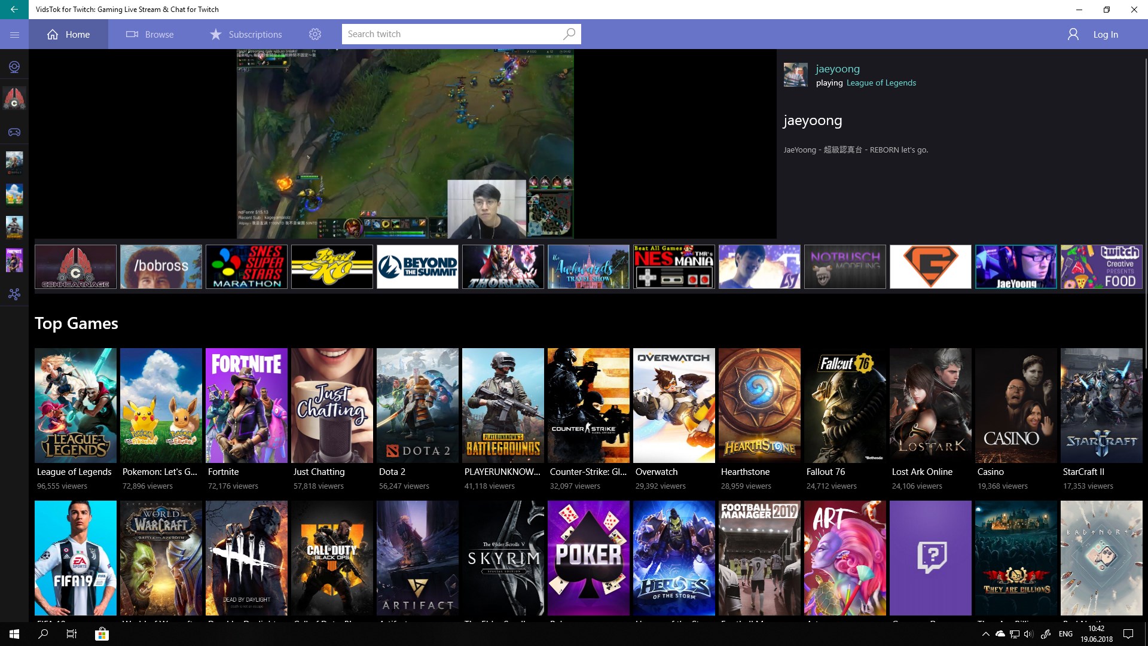Click the jaeyoong channel name link
This screenshot has width=1148, height=646.
point(837,69)
